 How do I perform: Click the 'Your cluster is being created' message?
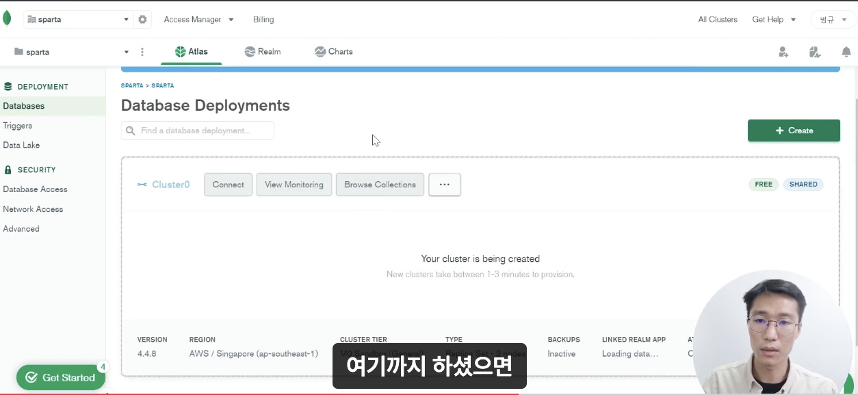[480, 259]
